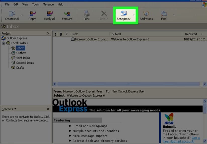Click the message envelope icon in list
The image size is (207, 144).
click(73, 39)
